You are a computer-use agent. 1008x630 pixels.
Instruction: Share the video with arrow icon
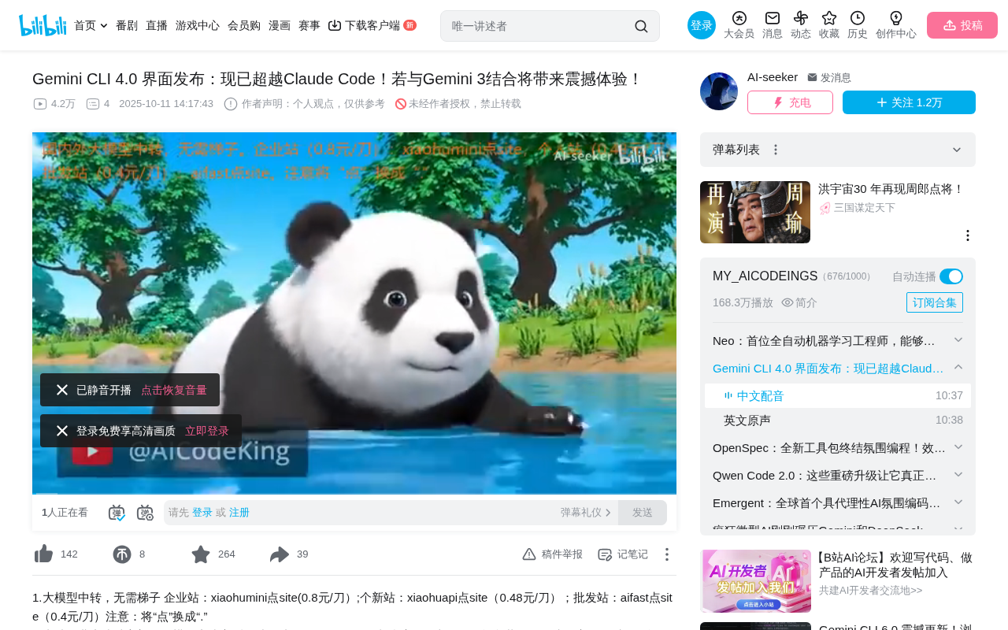click(280, 554)
